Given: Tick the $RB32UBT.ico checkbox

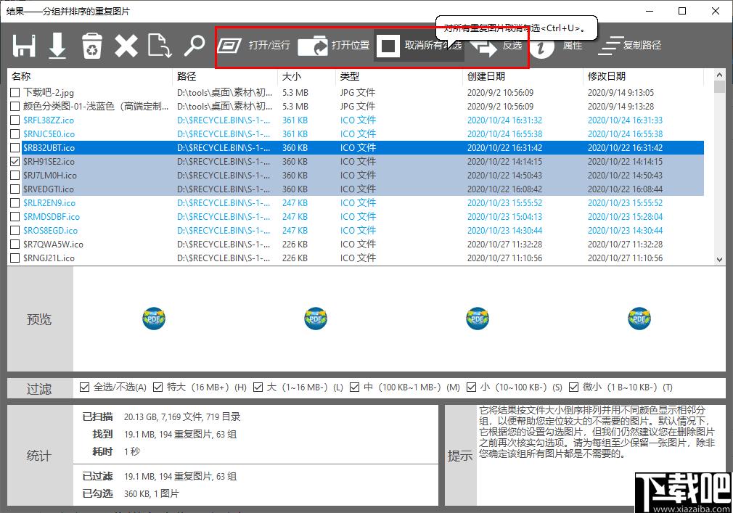Looking at the screenshot, I should click(15, 147).
